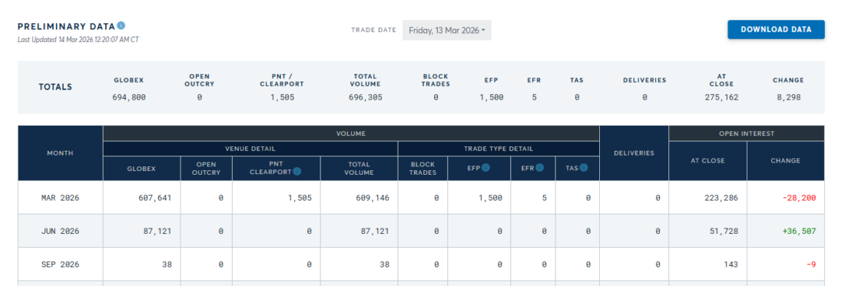Click the change value -9 in SEP row
This screenshot has width=845, height=286.
pos(811,265)
